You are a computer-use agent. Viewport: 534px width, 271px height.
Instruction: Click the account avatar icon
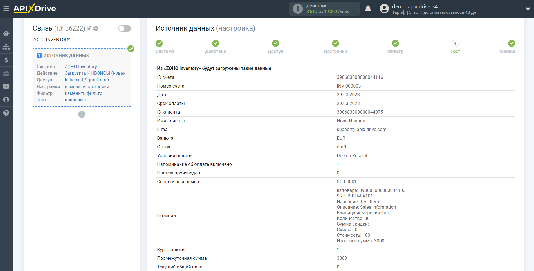[384, 9]
